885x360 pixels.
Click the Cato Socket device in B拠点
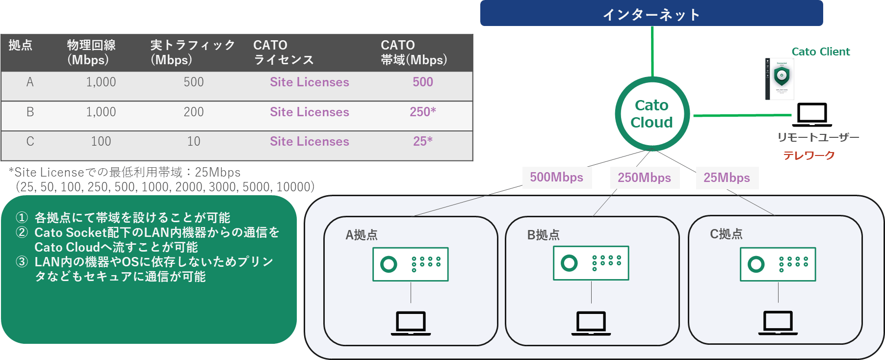click(591, 263)
